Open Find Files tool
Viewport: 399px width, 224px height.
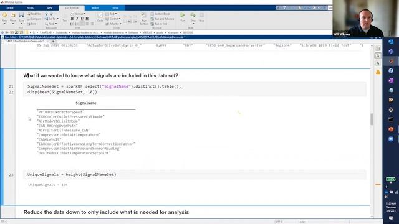pyautogui.click(x=34, y=14)
